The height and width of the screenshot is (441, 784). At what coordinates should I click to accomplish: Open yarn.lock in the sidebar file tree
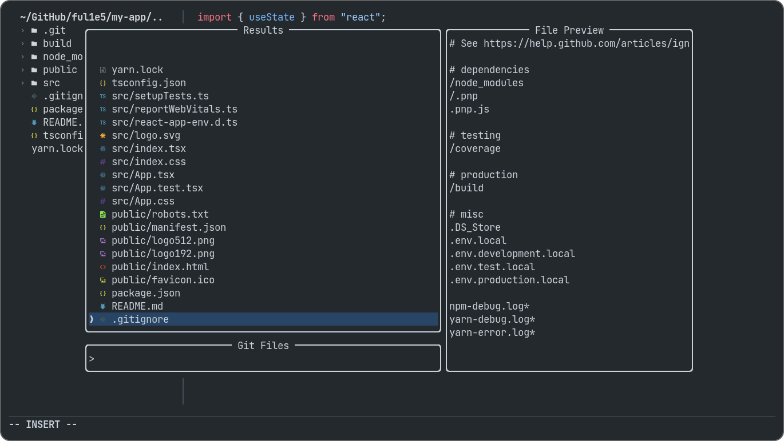(x=57, y=149)
